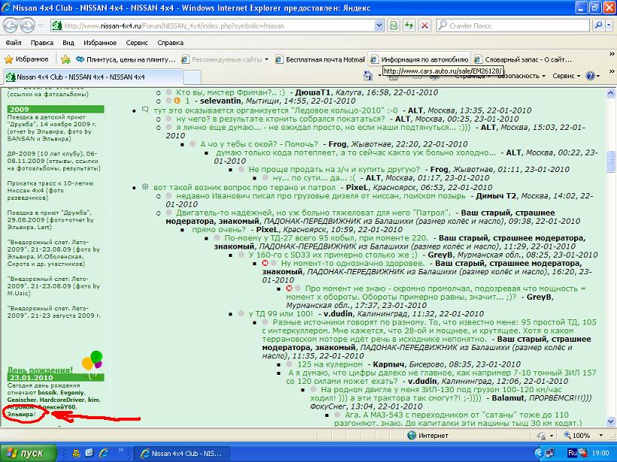Open the Избранное favorites center star button

pos(26,59)
